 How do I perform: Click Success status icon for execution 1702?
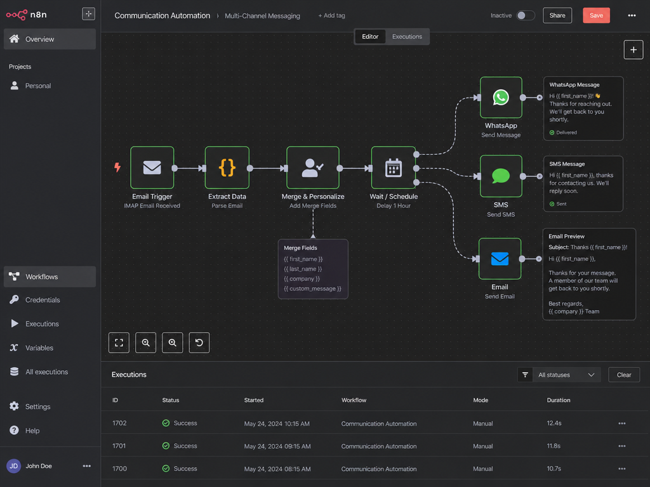click(166, 423)
